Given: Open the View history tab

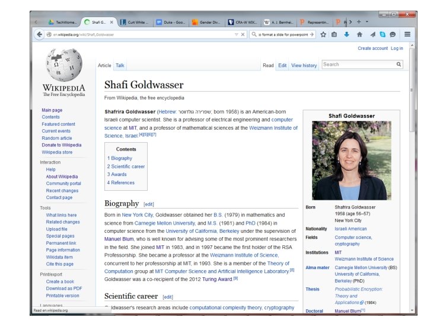Looking at the screenshot, I should click(x=304, y=65).
